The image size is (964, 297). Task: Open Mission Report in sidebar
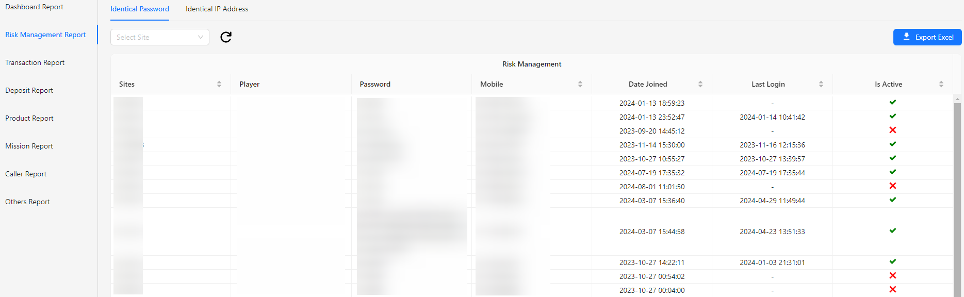pyautogui.click(x=29, y=146)
